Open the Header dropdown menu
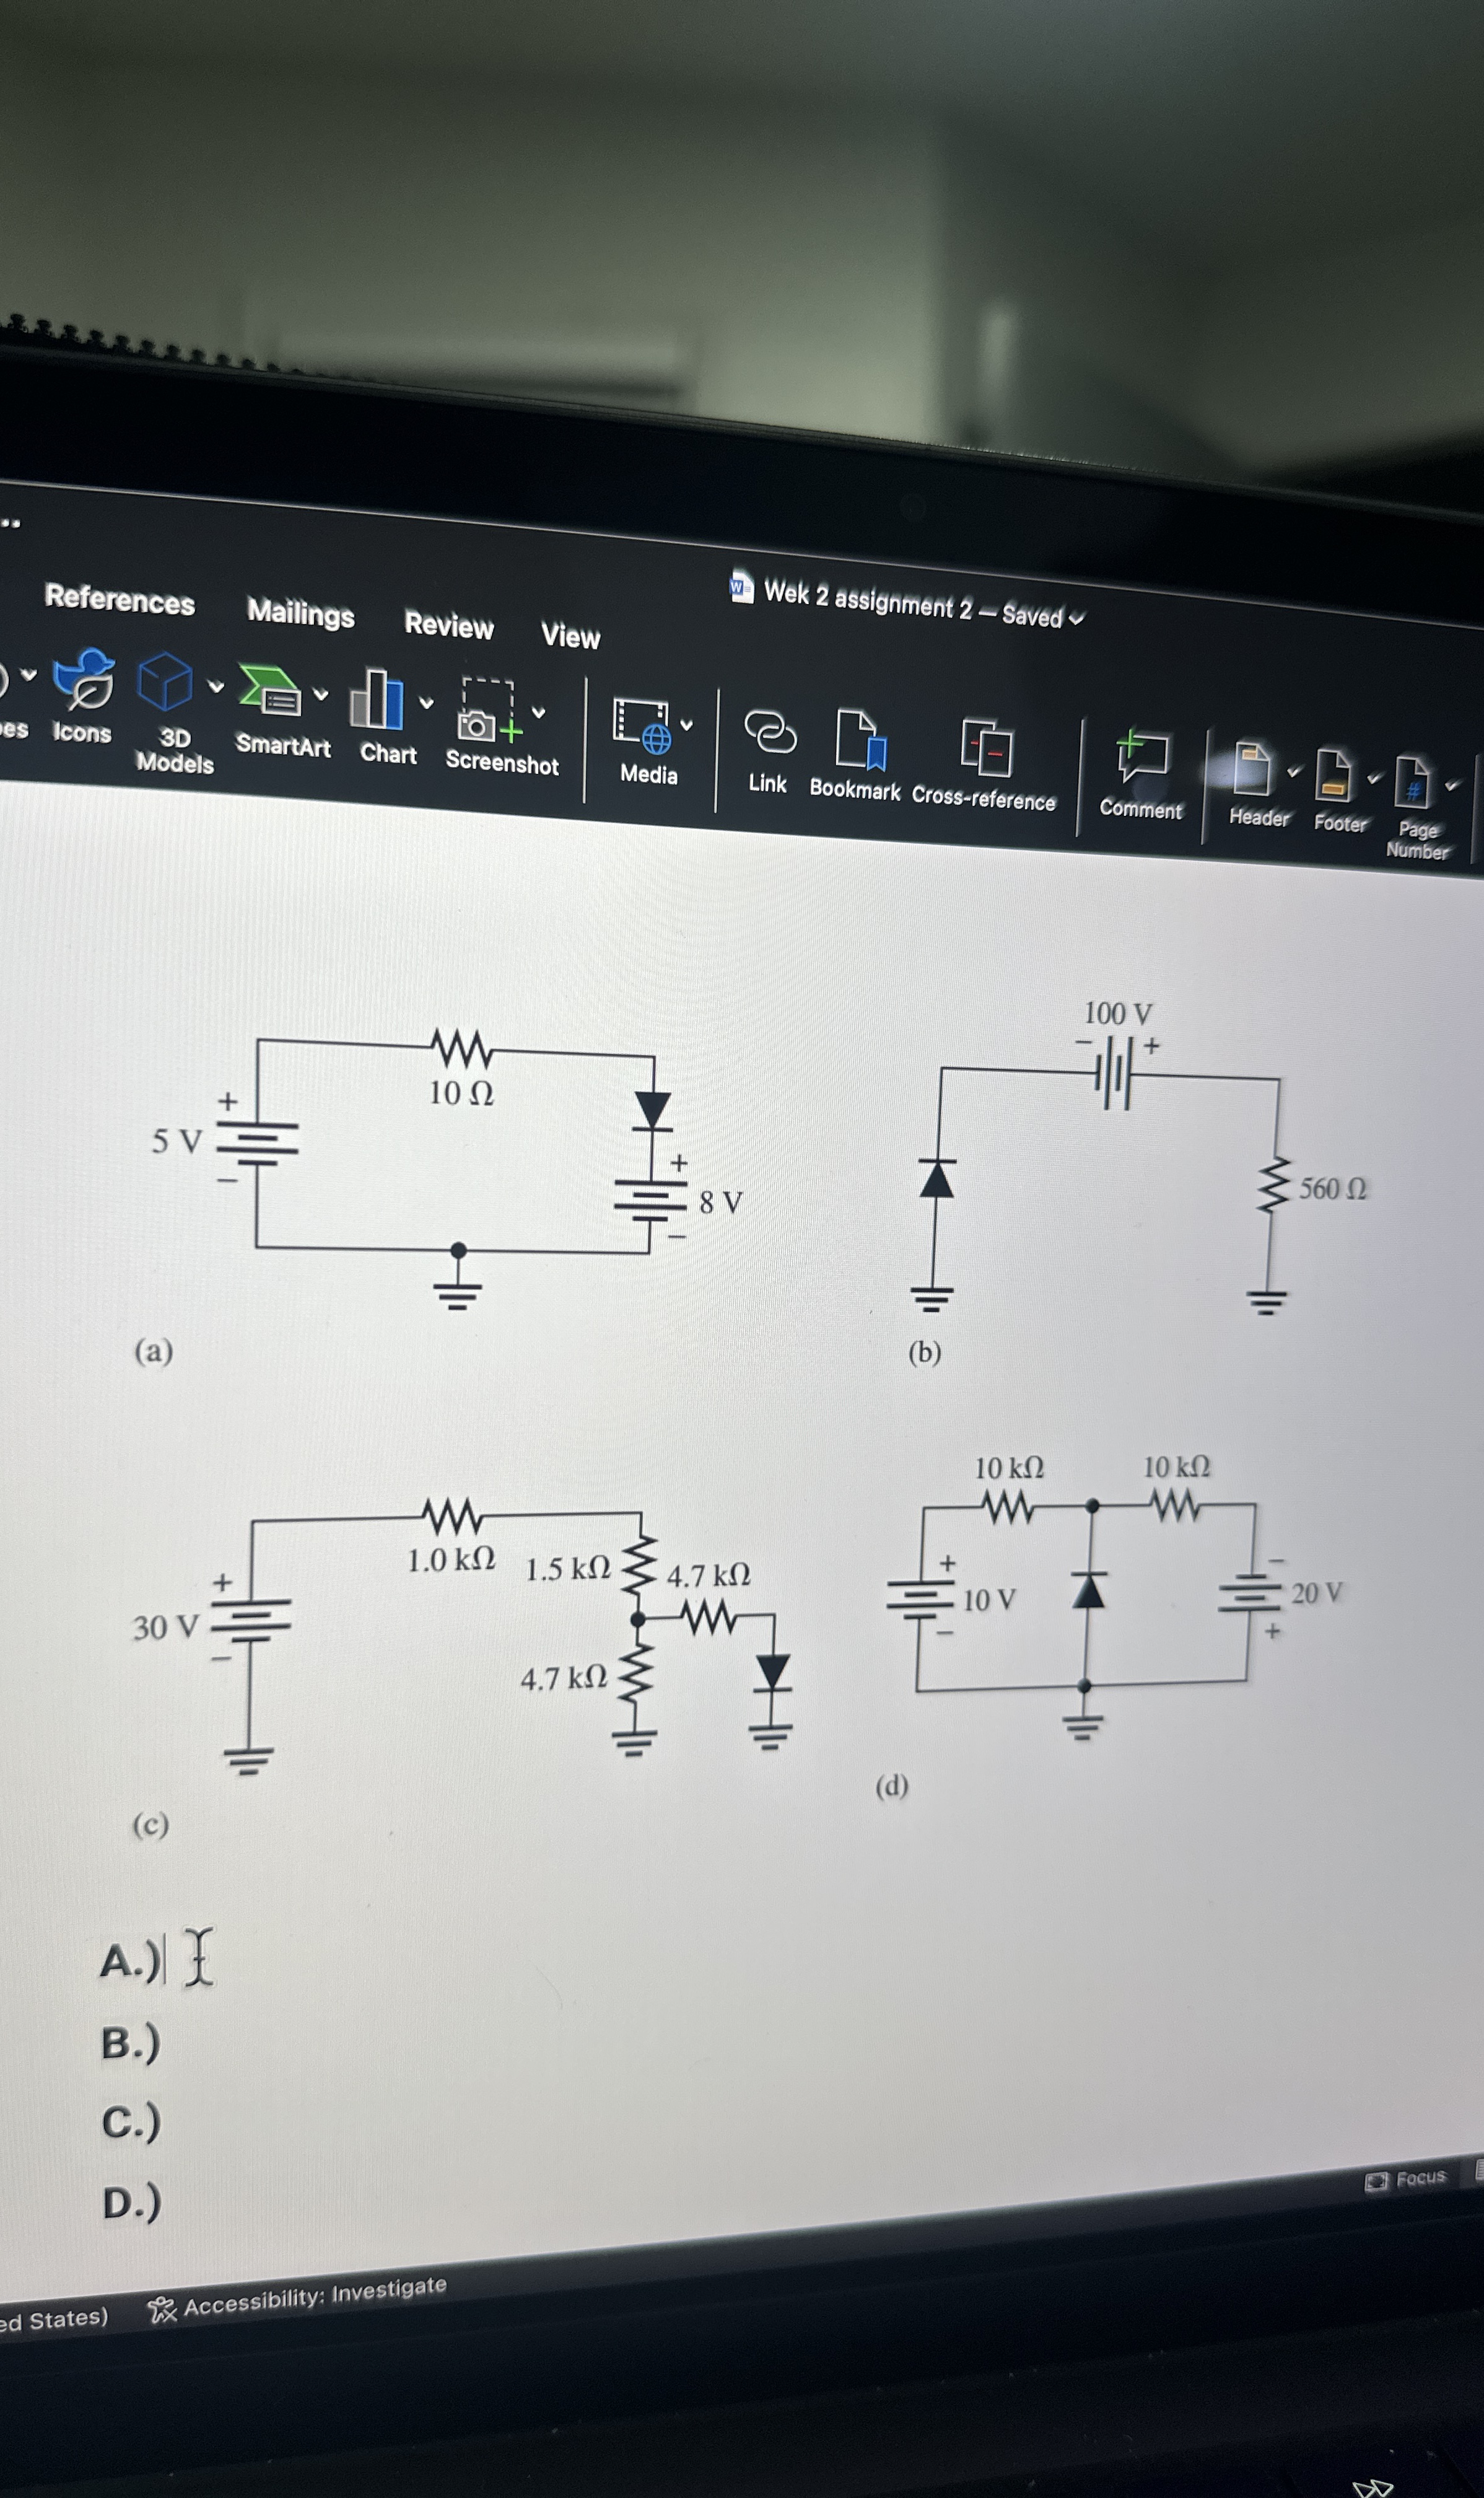 click(x=1293, y=772)
